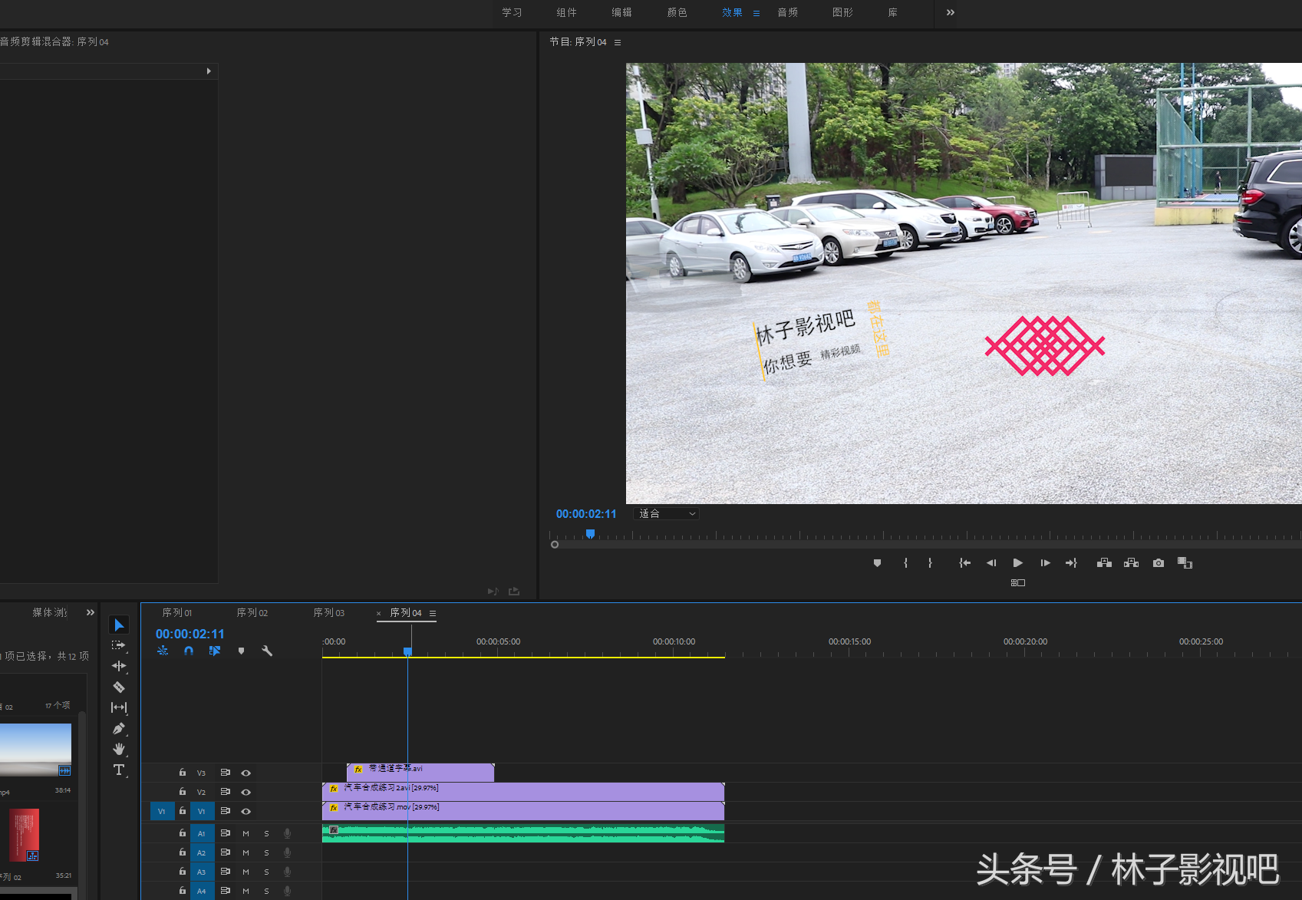This screenshot has height=900, width=1302.
Task: Toggle timeline snapping magnet
Action: pos(189,651)
